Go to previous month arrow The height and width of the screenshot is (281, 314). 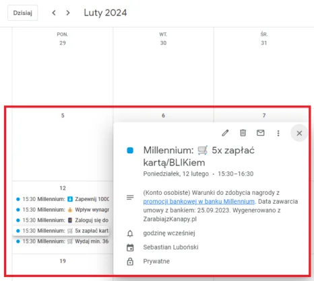[54, 13]
